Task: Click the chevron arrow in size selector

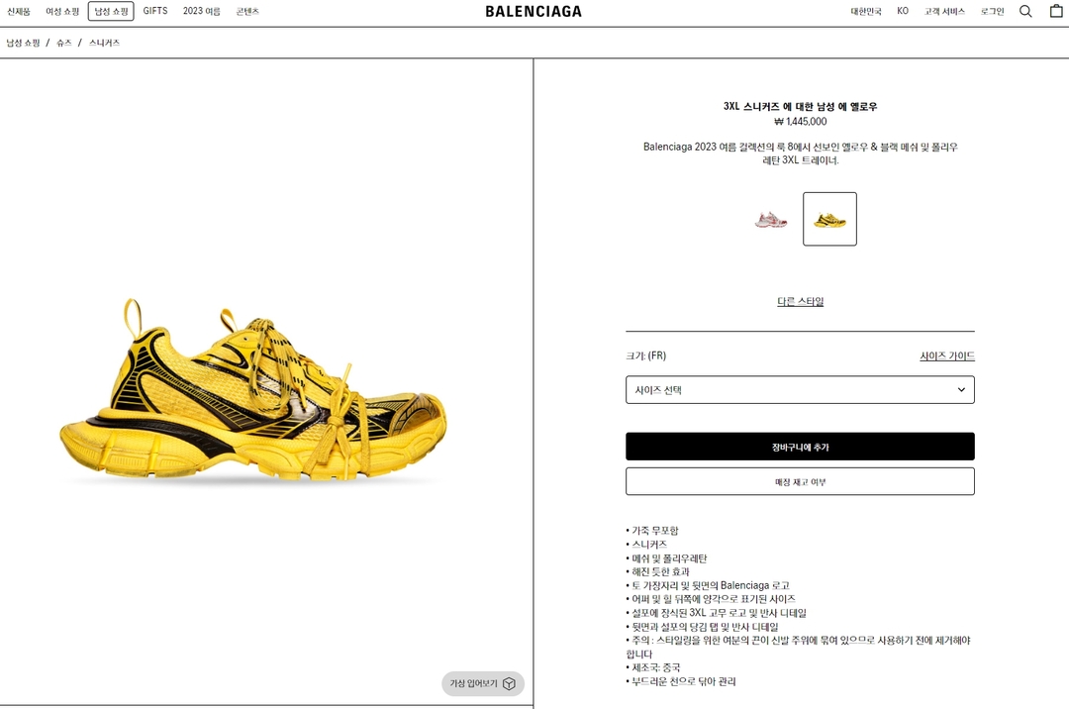Action: coord(961,390)
